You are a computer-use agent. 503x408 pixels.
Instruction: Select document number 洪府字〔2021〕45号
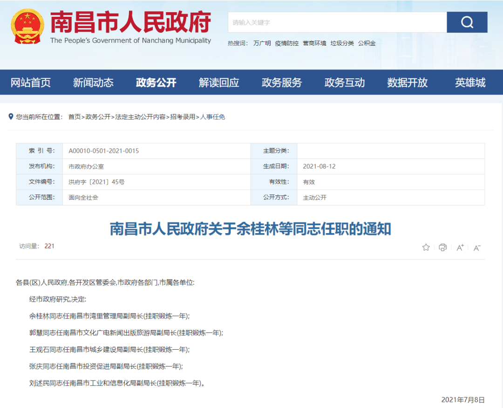tap(96, 182)
